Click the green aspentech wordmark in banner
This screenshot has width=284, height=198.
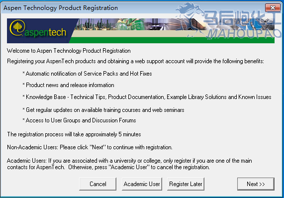[x=45, y=32]
